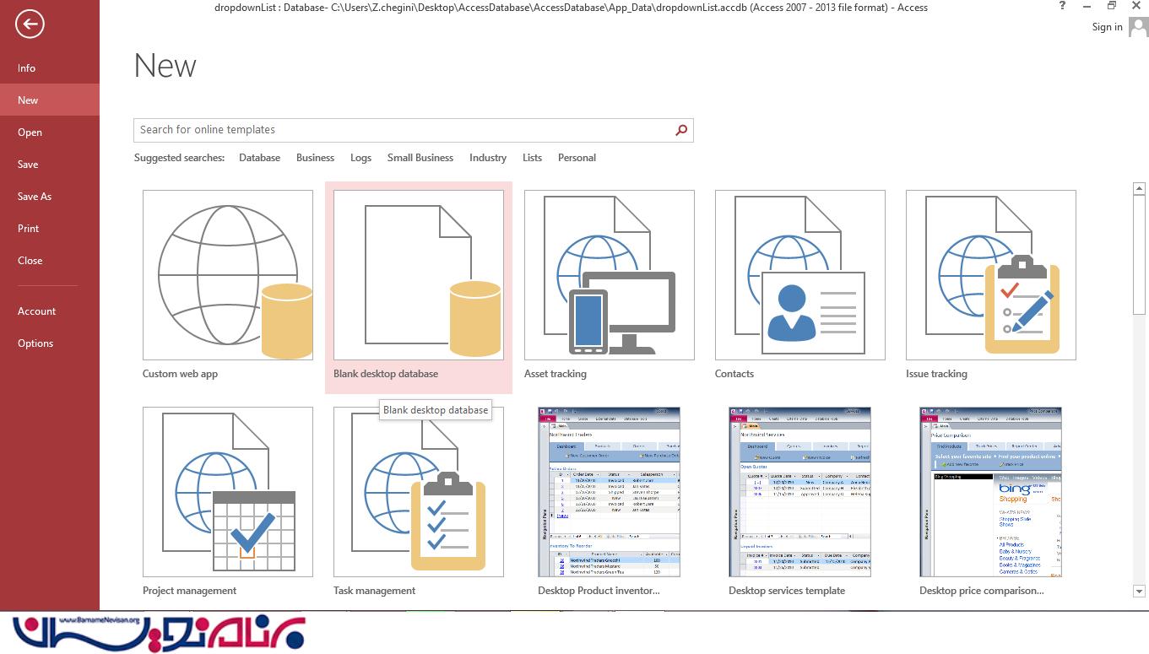Click the template list scrollbar thumb
Screen dimensions: 1149x654
[1139, 256]
